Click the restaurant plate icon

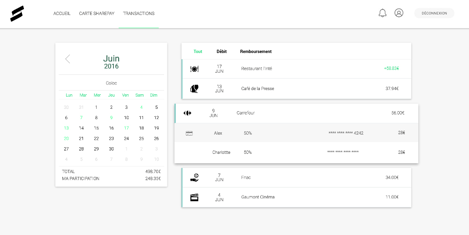(195, 69)
